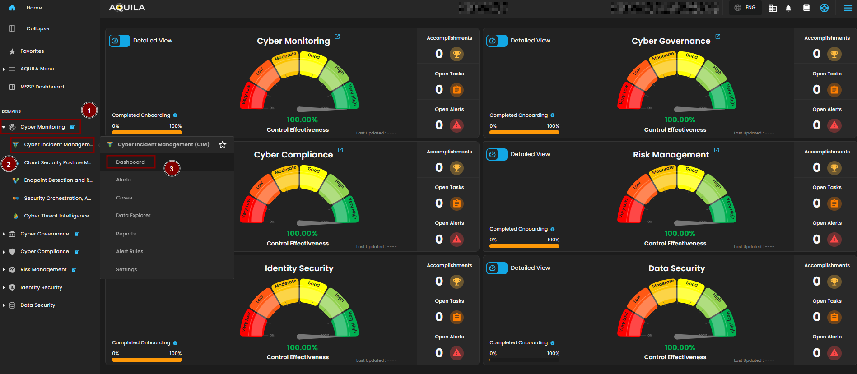Screen dimensions: 857x374
Task: Select Dashboard in the CIM submenu
Action: coord(130,162)
